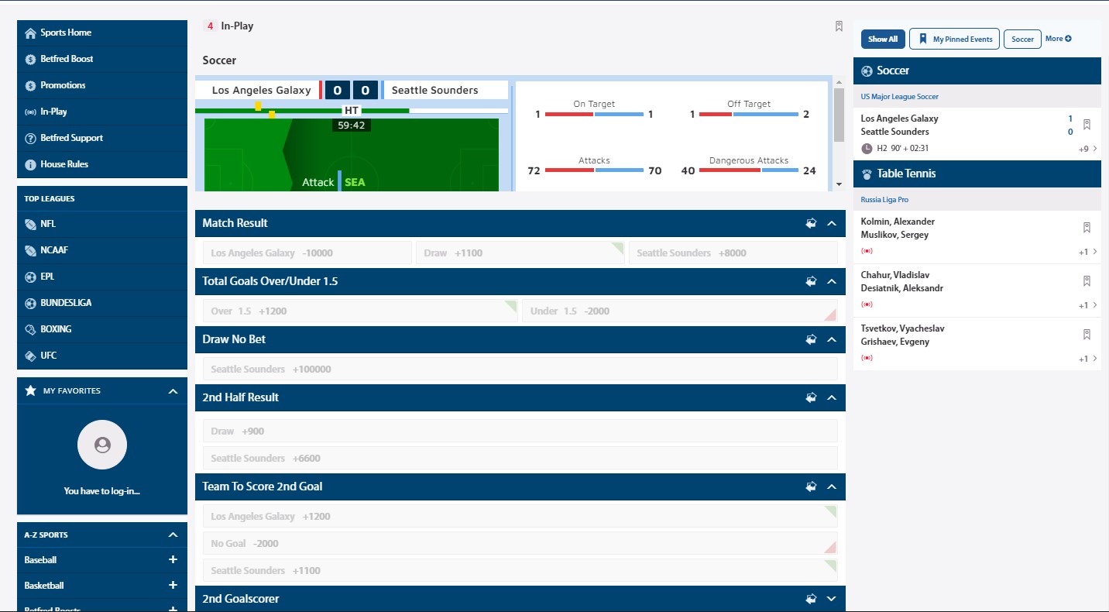Screen dimensions: 1109x612
Task: Open the +9 markets for Galaxy match
Action: click(1088, 149)
